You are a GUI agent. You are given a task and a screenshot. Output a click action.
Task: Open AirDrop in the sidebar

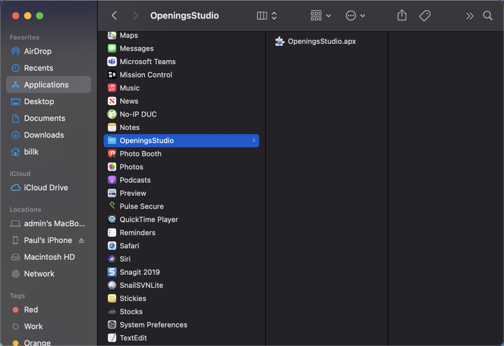[48, 51]
